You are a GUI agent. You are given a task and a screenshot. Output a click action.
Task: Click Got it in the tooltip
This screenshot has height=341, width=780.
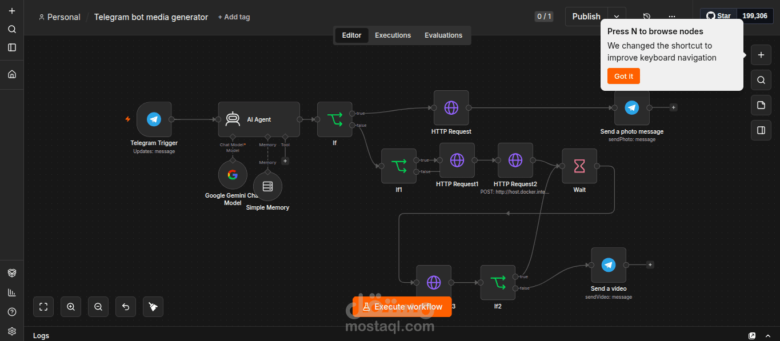pos(623,77)
